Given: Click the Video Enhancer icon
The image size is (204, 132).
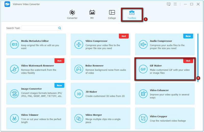Looking at the screenshot, I should [143, 94].
